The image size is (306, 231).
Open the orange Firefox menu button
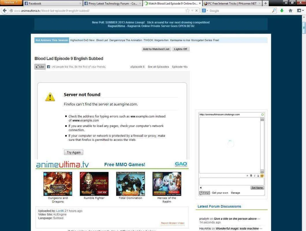(11, 2)
